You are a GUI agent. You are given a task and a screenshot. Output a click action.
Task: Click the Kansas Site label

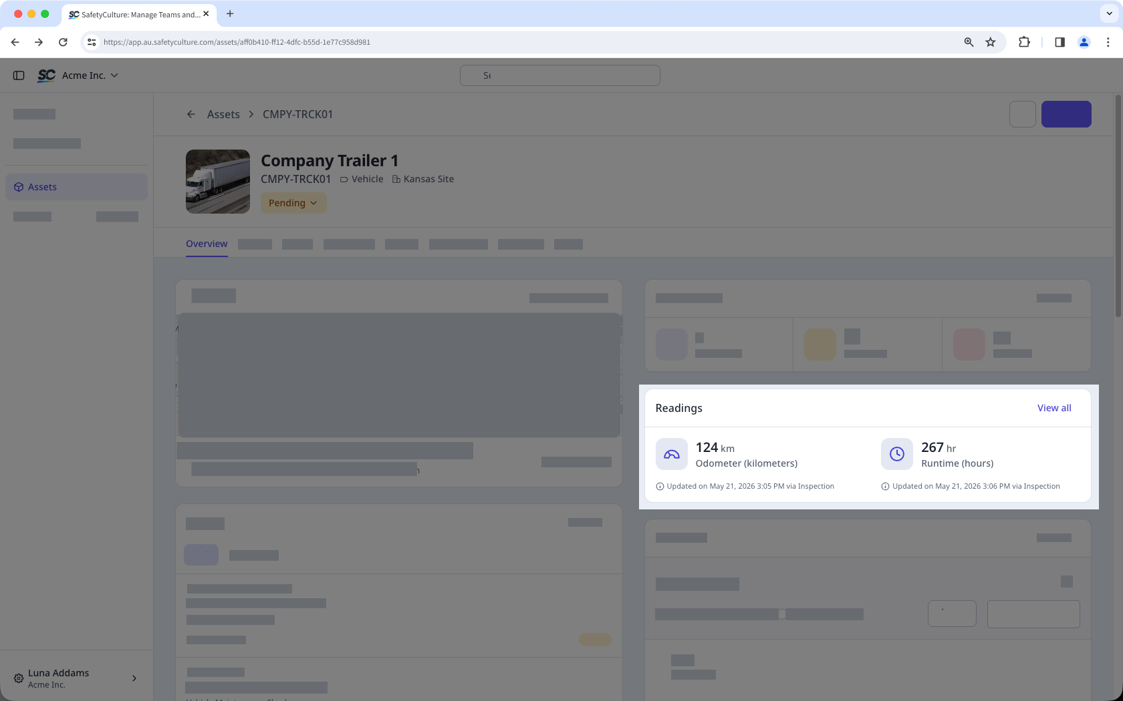(423, 179)
